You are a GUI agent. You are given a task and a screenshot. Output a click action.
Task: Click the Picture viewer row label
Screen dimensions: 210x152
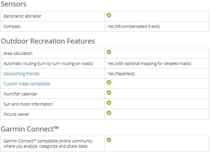pos(16,114)
